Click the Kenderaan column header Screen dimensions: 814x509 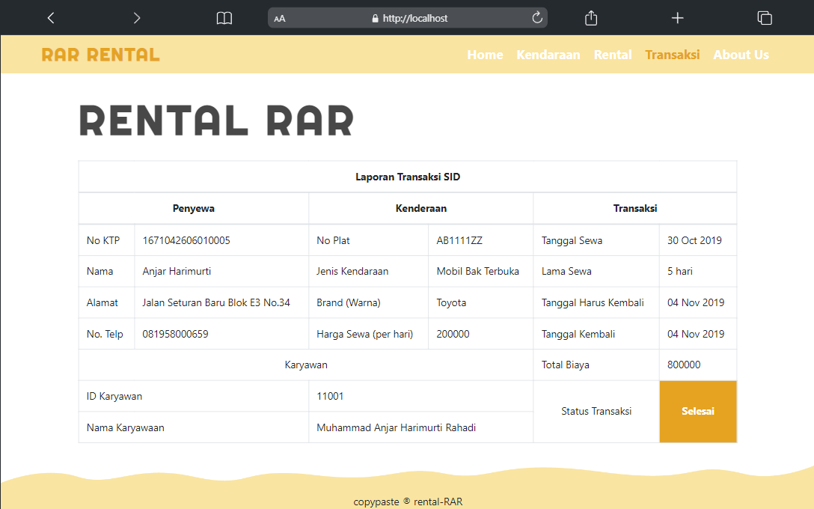point(421,208)
